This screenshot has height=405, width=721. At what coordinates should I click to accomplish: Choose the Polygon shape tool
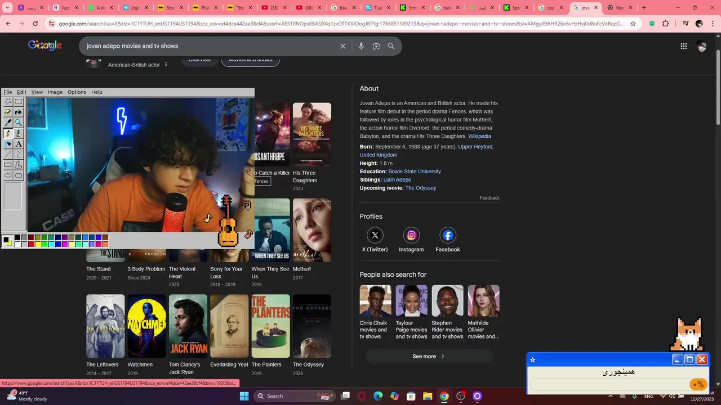tap(19, 165)
